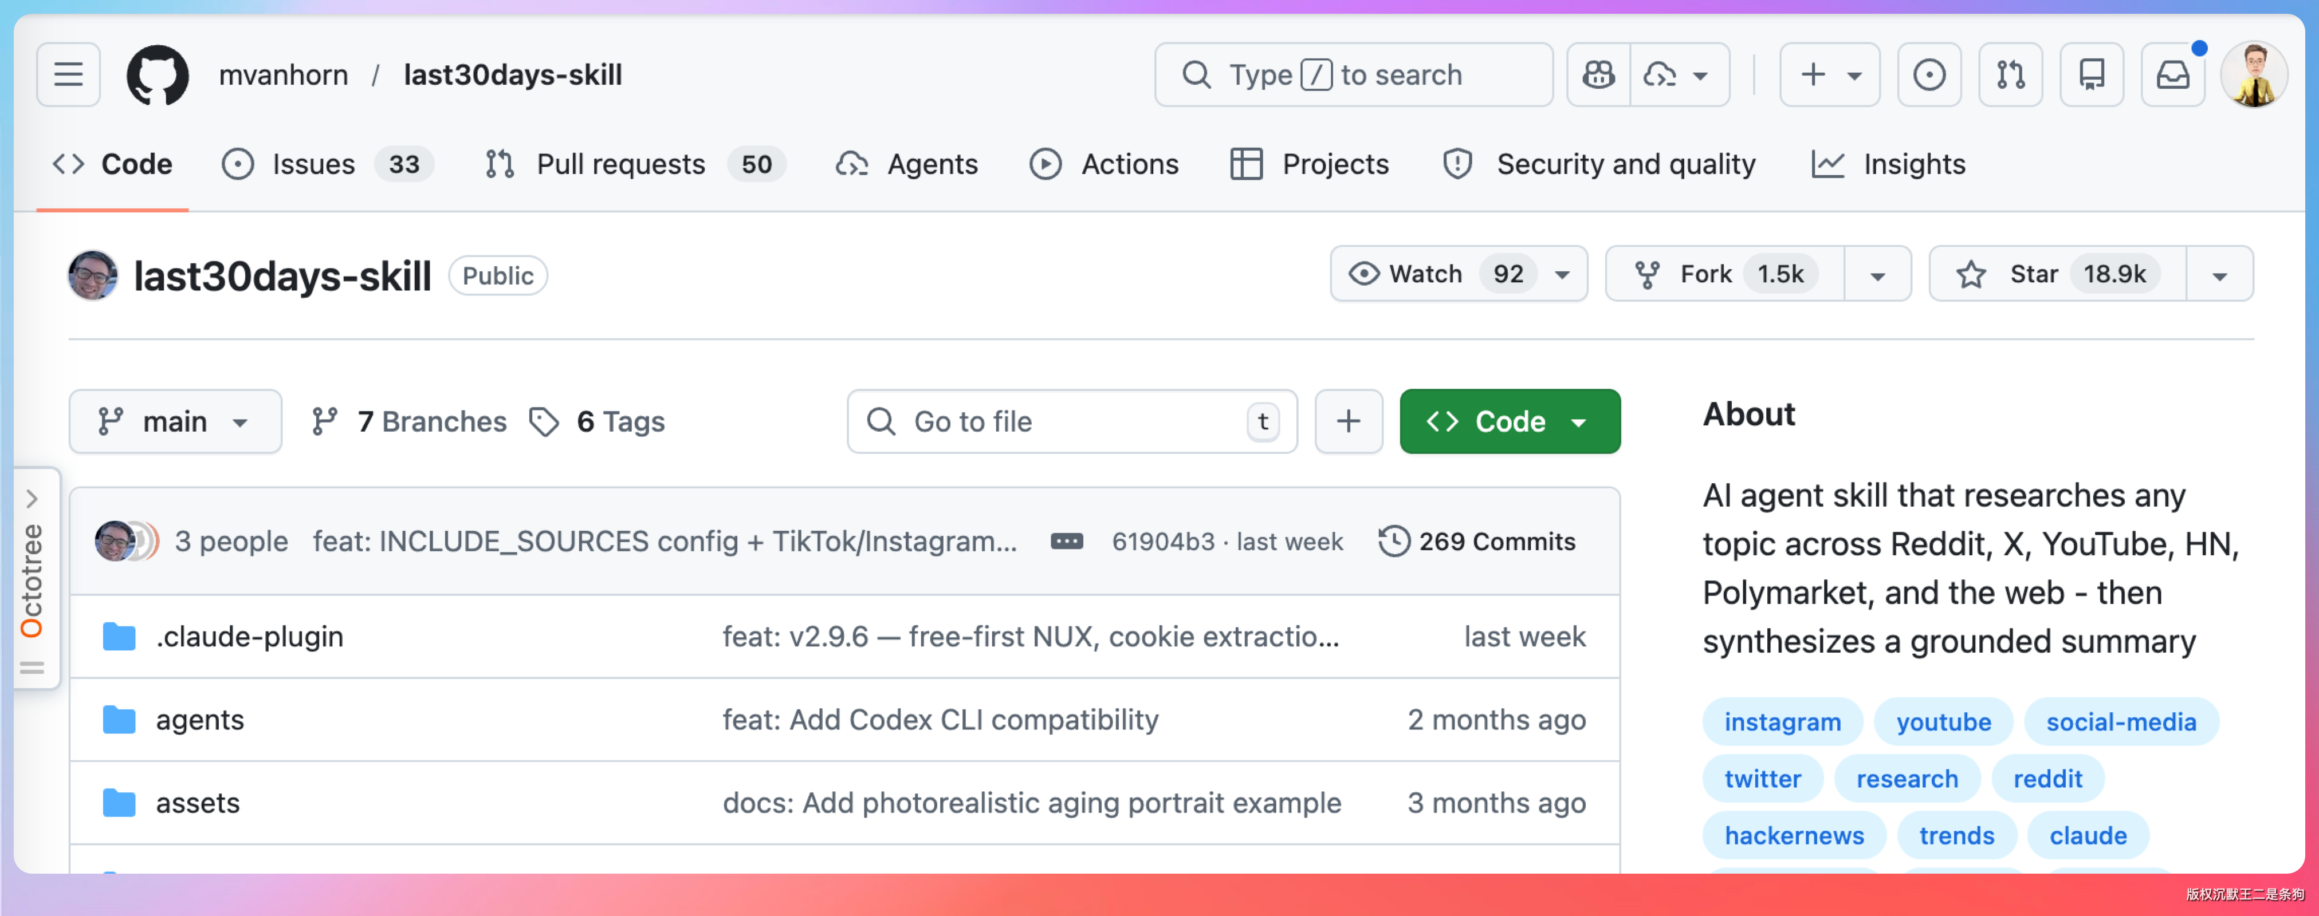Open the hamburger navigation menu
Viewport: 2319px width, 916px height.
68,74
